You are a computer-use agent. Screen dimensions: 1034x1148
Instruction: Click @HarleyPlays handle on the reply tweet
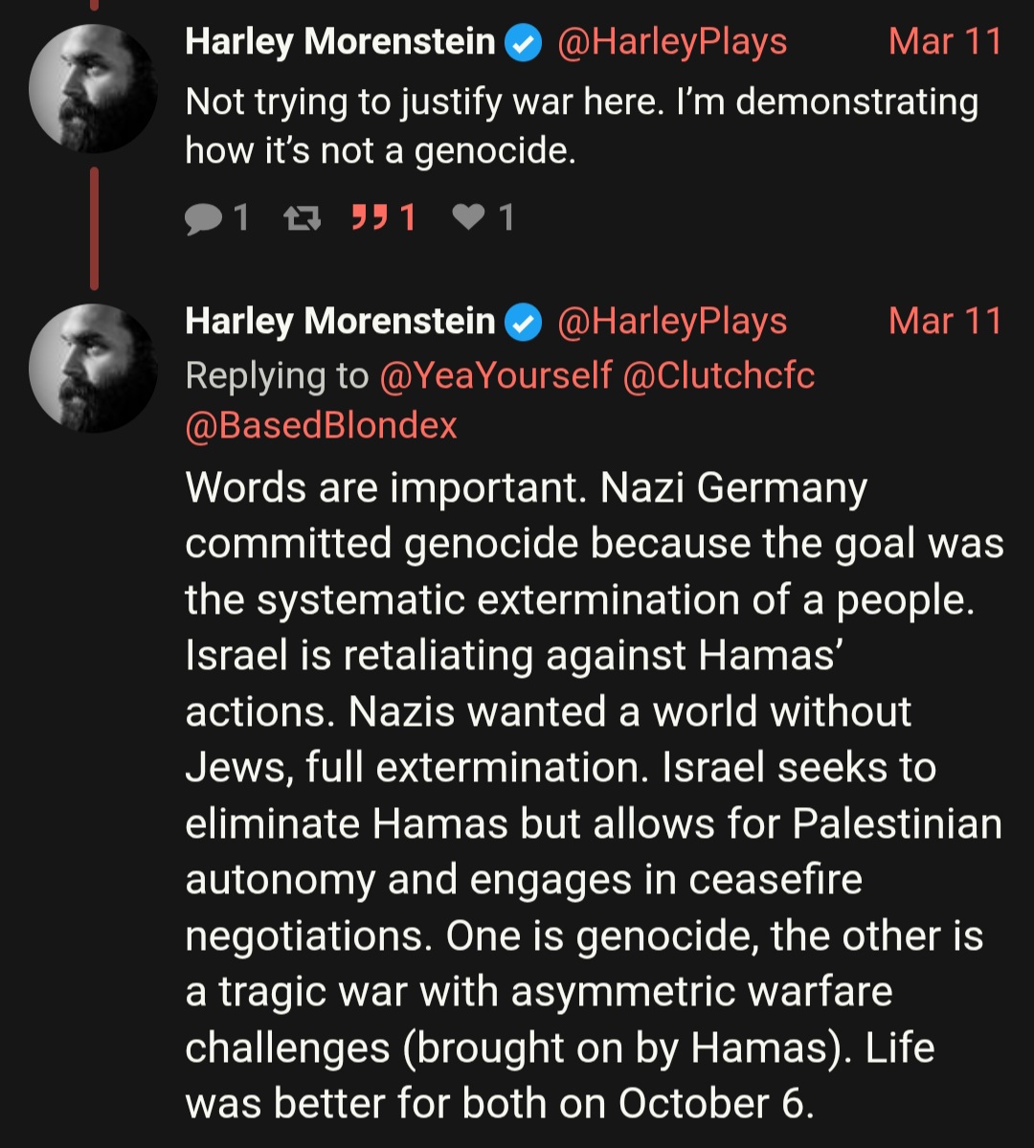(x=671, y=323)
